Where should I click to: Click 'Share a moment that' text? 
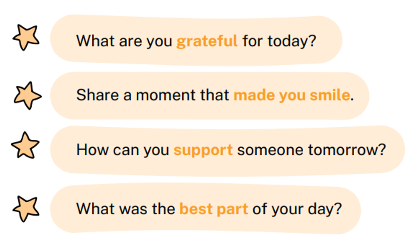(x=153, y=95)
